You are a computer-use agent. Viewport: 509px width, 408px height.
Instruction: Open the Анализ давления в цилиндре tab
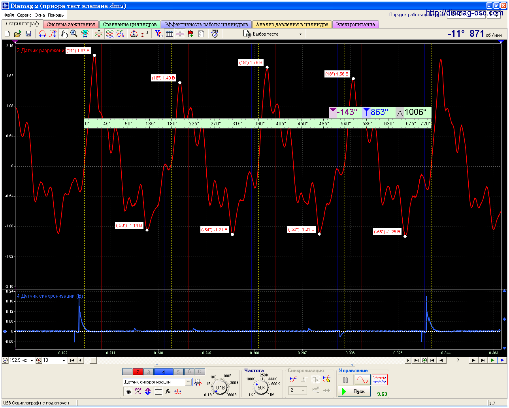click(x=292, y=24)
